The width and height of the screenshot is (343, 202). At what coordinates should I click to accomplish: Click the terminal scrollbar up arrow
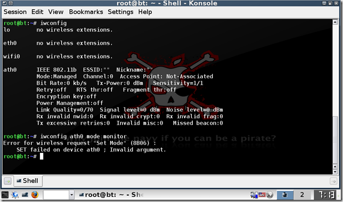(x=335, y=22)
